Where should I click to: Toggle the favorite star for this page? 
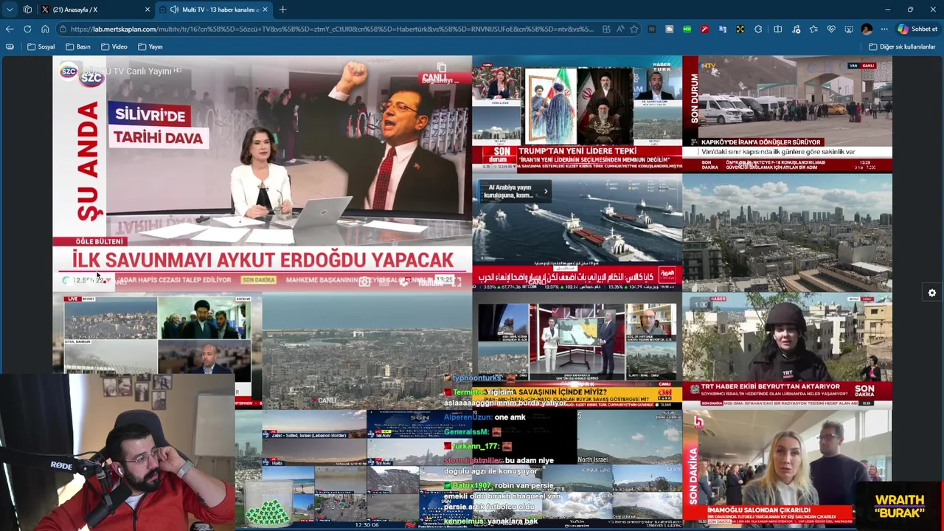click(x=634, y=29)
